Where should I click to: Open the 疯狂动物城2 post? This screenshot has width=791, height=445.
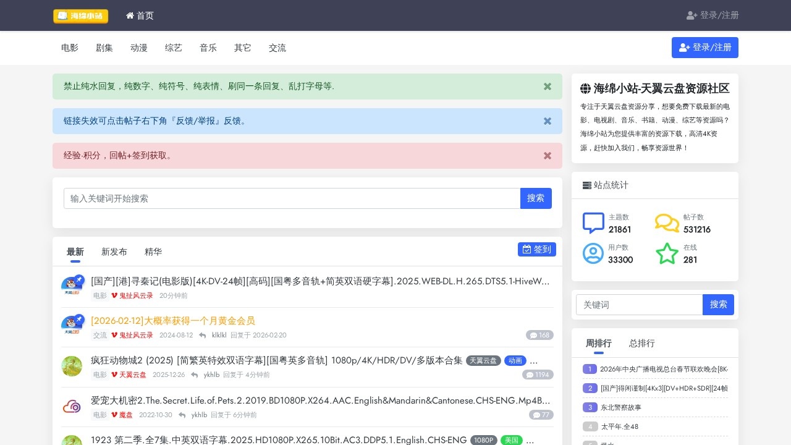tap(276, 360)
